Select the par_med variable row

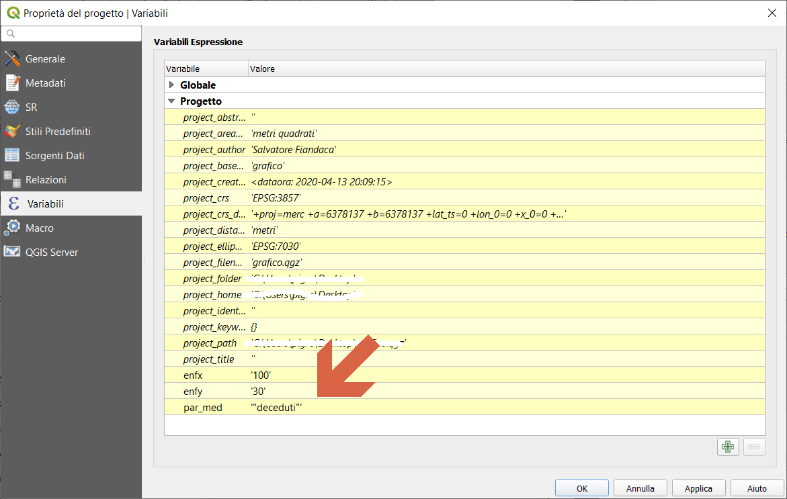click(x=202, y=407)
